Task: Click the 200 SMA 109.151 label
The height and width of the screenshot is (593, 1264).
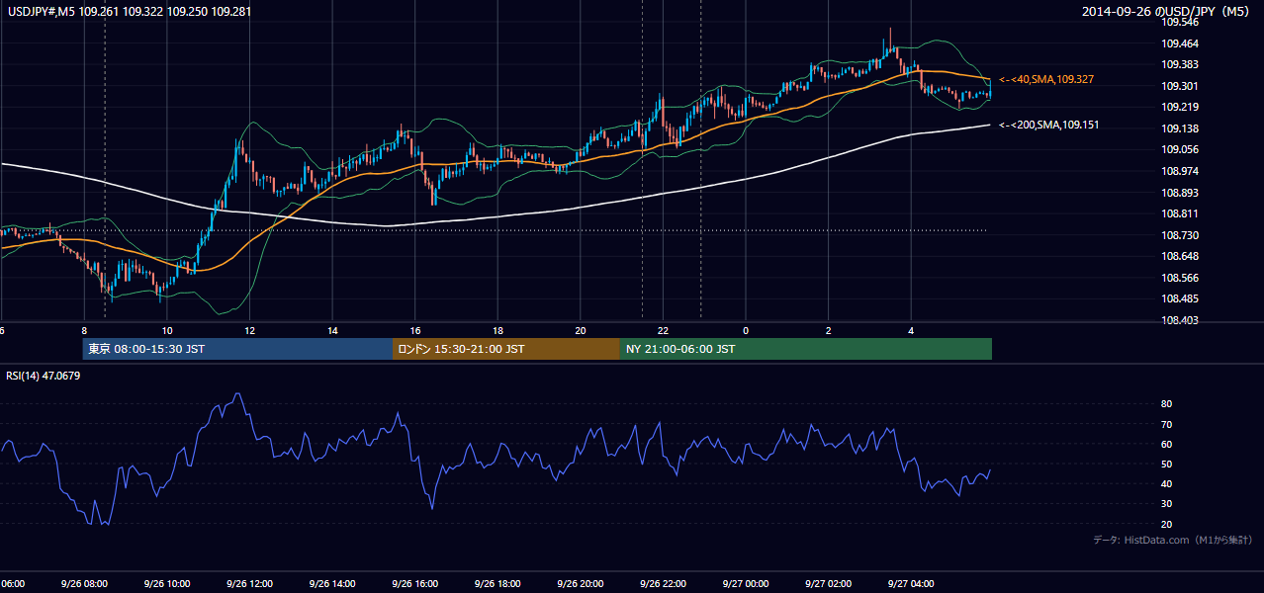Action: (1048, 125)
